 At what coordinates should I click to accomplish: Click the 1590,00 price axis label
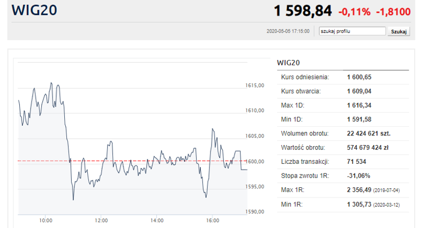point(254,211)
